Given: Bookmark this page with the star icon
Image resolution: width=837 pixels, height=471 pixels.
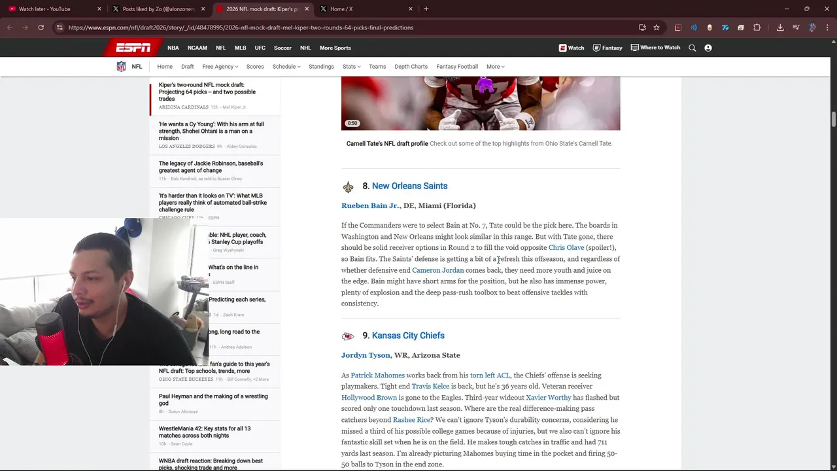Looking at the screenshot, I should [x=657, y=27].
